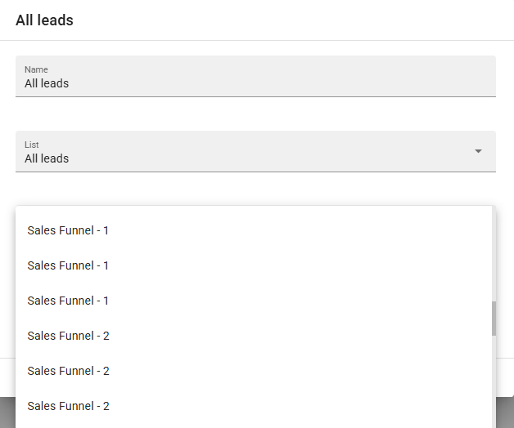The height and width of the screenshot is (428, 514).
Task: Click the blank gap between Name and List fields
Action: 255,114
